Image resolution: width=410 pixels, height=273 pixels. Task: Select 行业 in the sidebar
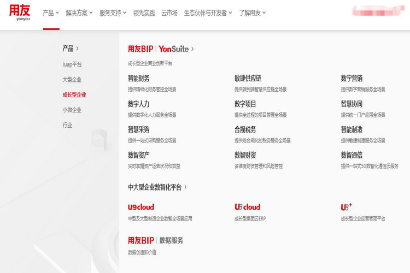pyautogui.click(x=67, y=125)
